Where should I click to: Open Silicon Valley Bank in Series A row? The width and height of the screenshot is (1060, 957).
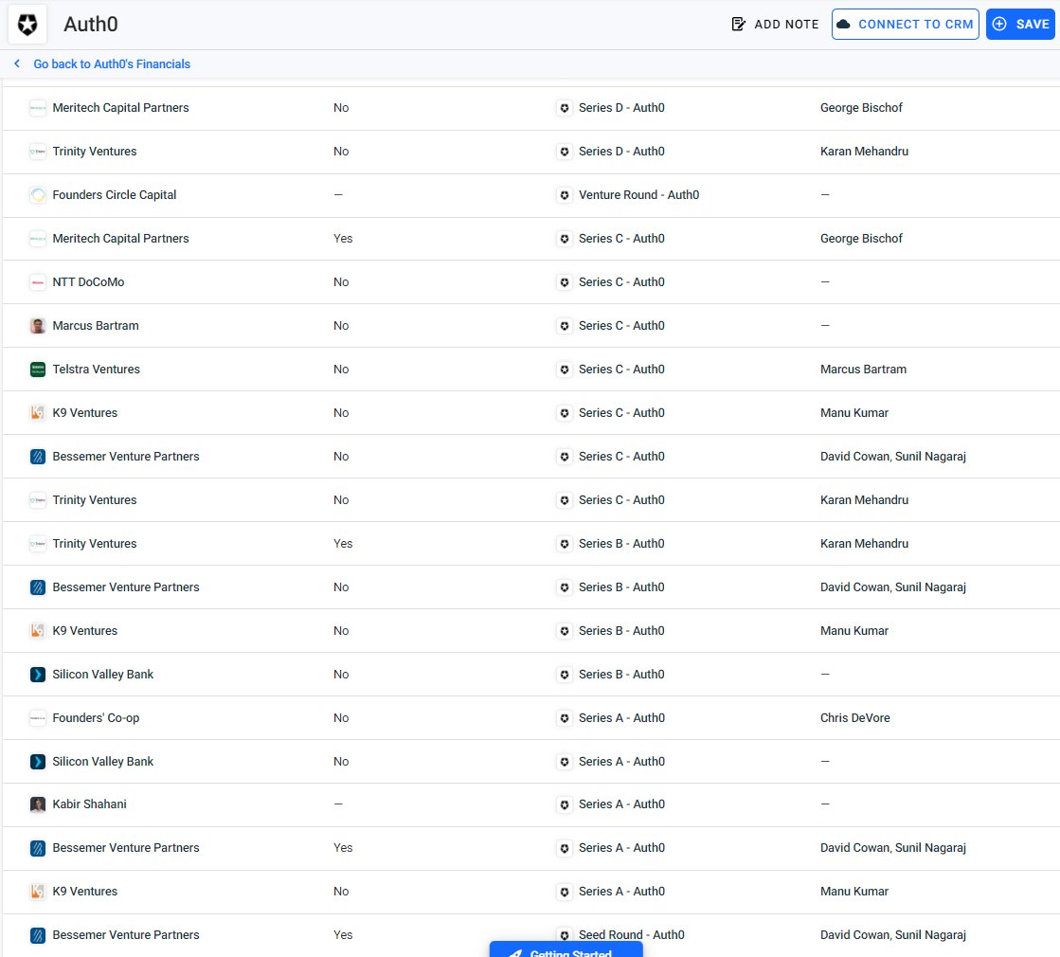click(102, 762)
